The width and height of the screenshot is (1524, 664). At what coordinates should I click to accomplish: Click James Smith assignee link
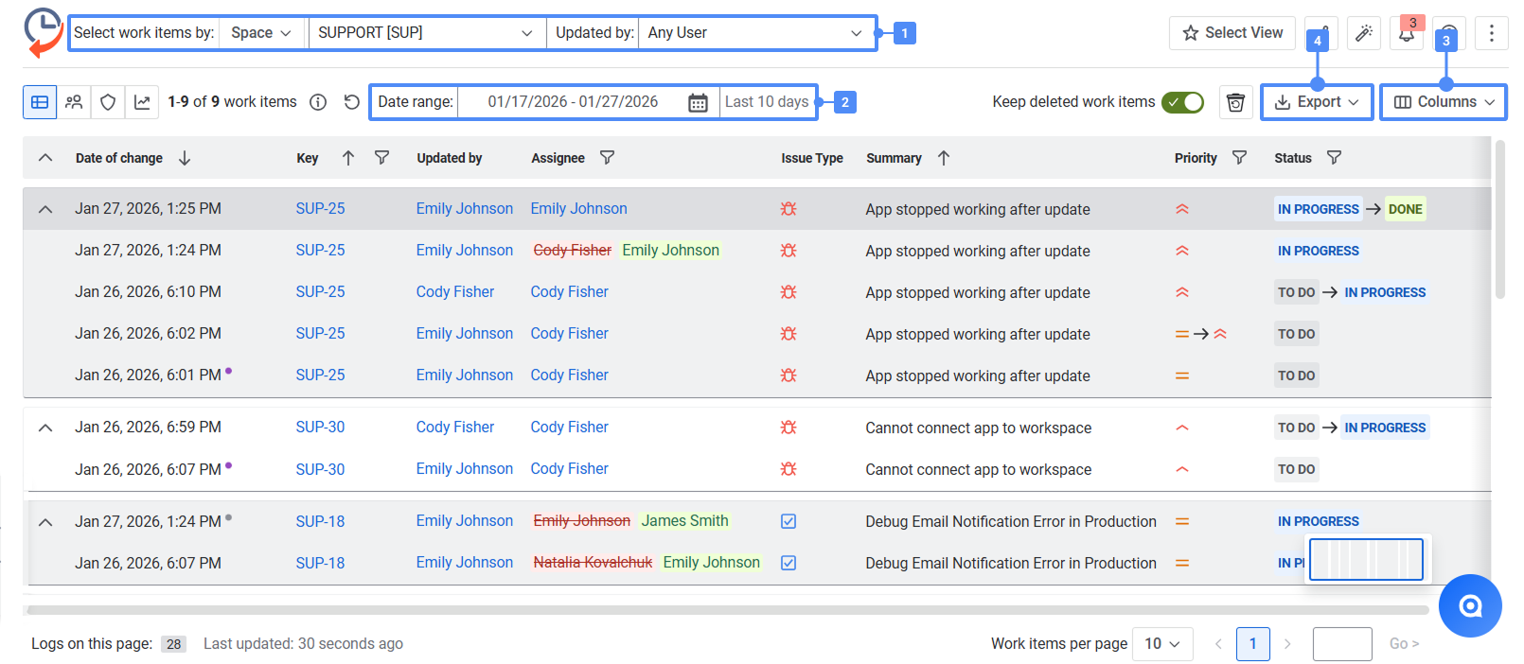click(685, 521)
